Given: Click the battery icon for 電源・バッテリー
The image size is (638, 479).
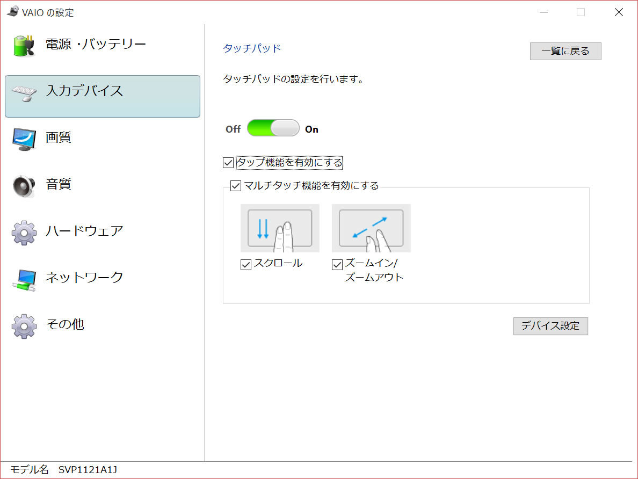Looking at the screenshot, I should click(24, 46).
